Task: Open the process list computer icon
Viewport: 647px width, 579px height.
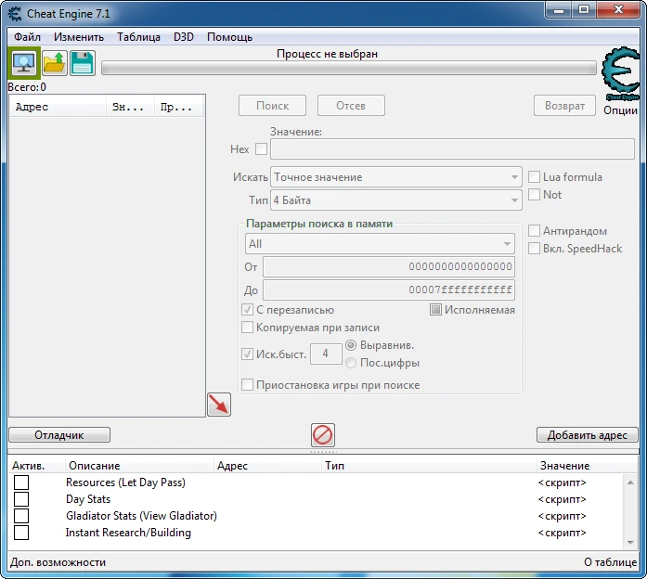Action: [x=24, y=63]
